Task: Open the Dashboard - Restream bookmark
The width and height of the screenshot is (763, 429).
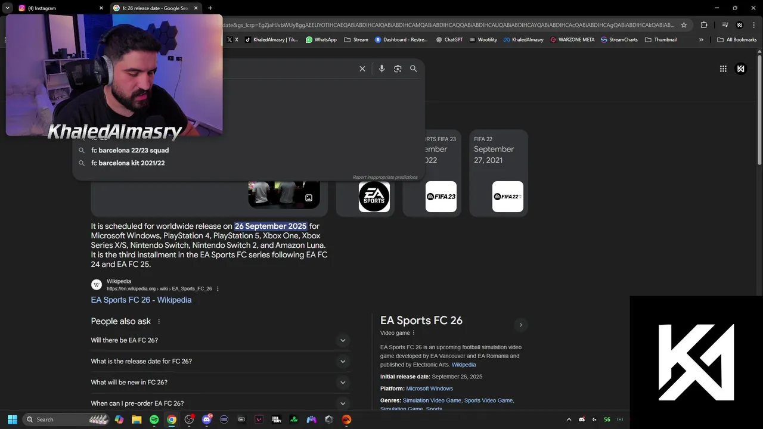Action: point(401,40)
